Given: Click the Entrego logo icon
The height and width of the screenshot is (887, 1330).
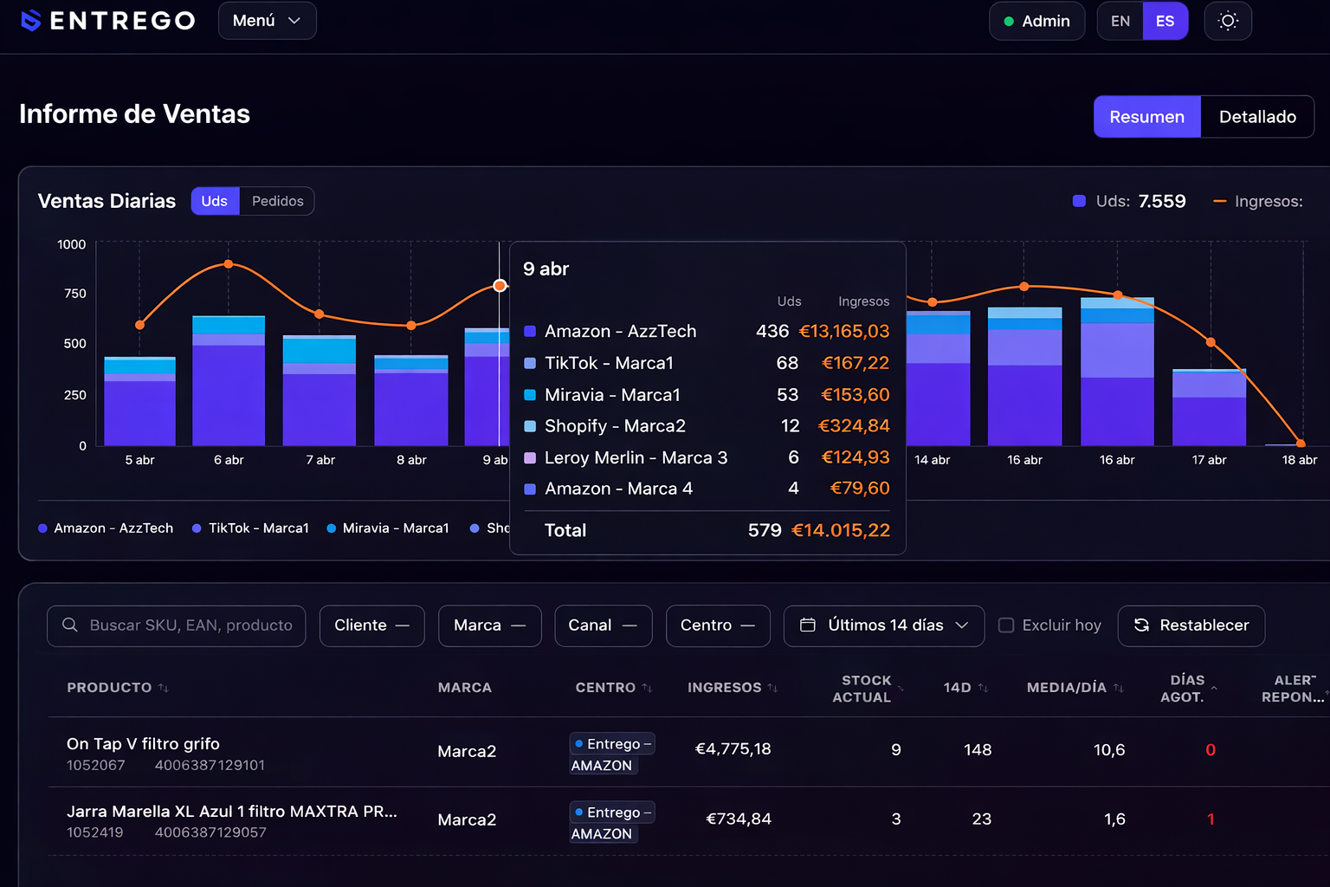Looking at the screenshot, I should tap(31, 21).
